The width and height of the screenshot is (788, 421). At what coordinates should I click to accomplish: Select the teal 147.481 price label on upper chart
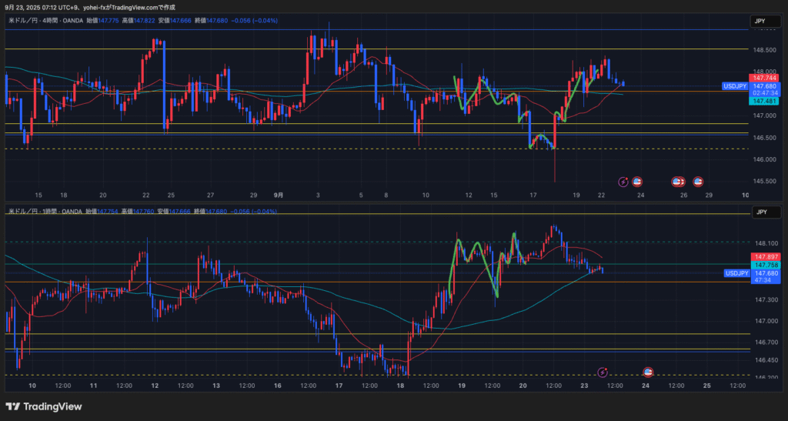point(764,101)
